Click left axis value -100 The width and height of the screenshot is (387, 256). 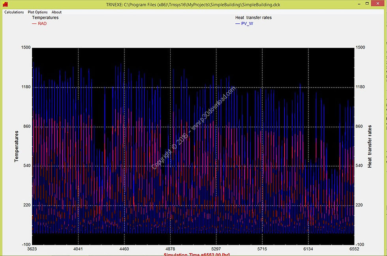pyautogui.click(x=26, y=245)
